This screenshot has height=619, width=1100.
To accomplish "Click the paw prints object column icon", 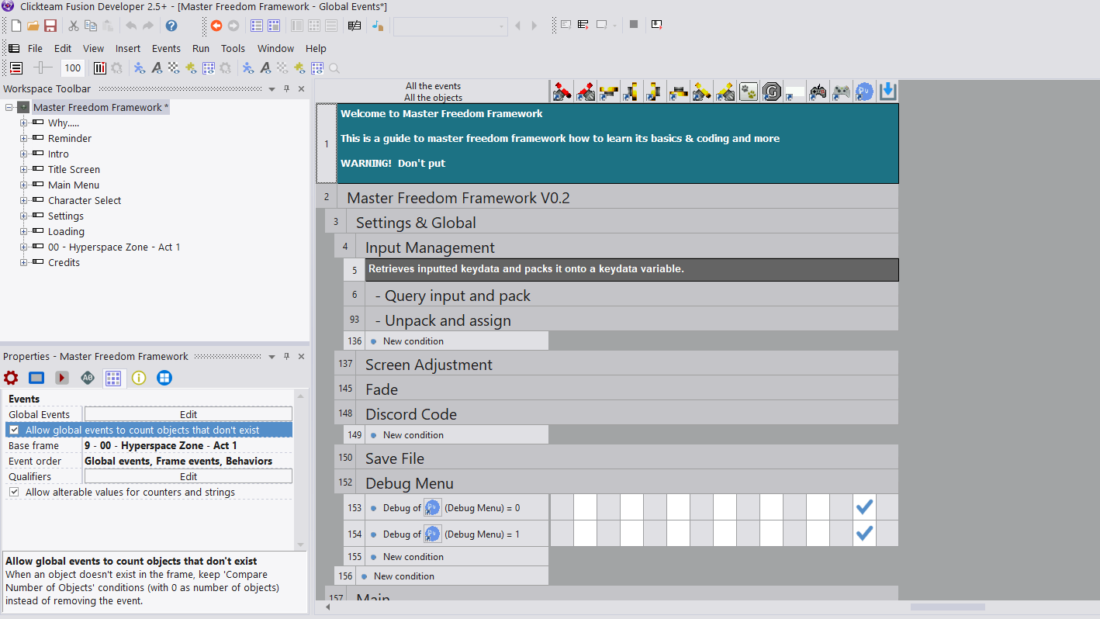I will point(749,92).
